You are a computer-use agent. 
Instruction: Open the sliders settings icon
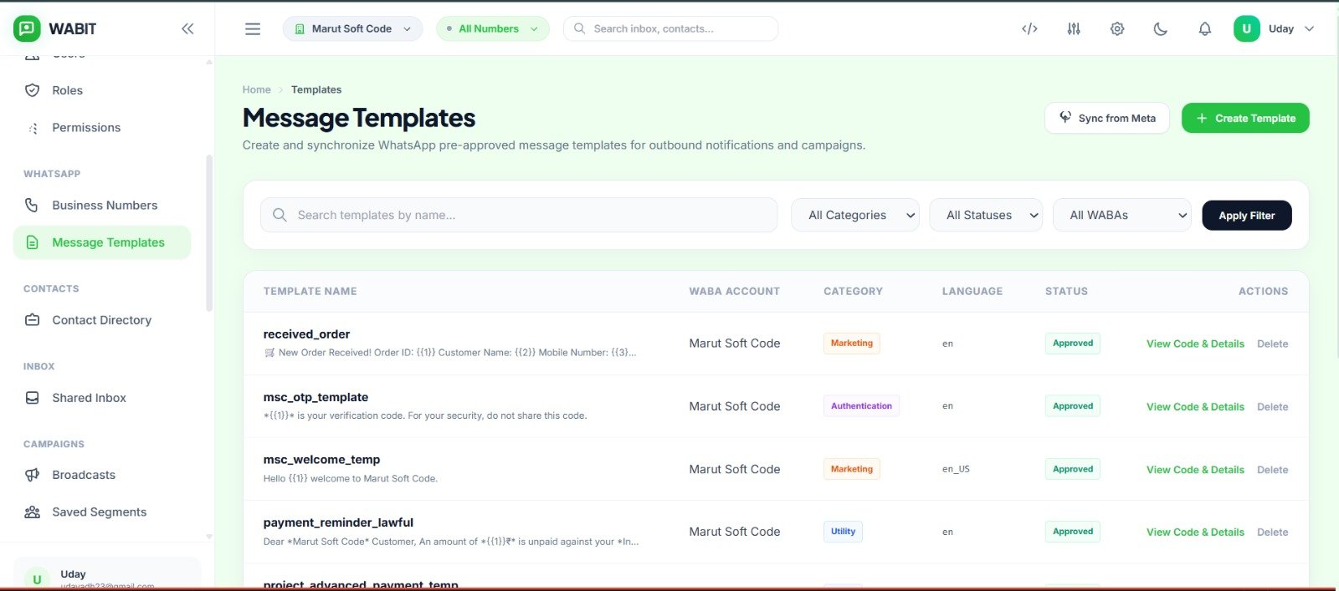point(1074,28)
